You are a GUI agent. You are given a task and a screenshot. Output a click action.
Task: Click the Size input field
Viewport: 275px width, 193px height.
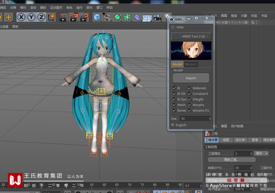(x=194, y=118)
